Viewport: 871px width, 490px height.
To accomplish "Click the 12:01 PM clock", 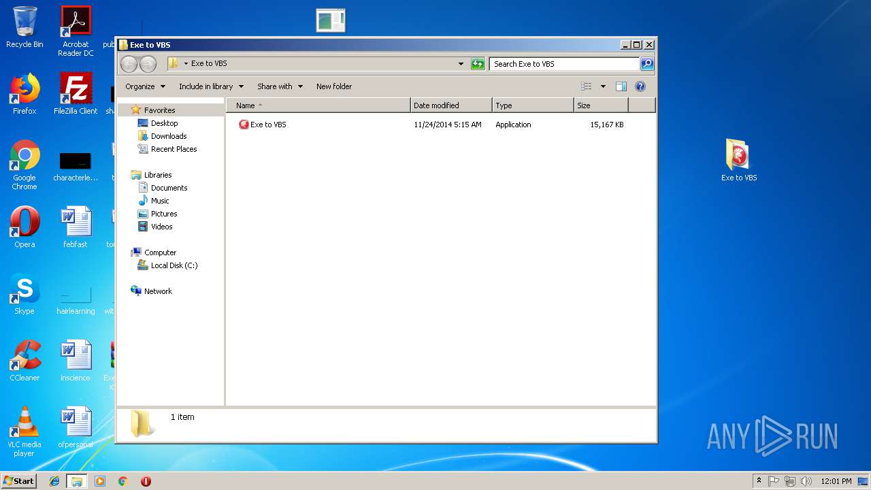I will pos(836,481).
